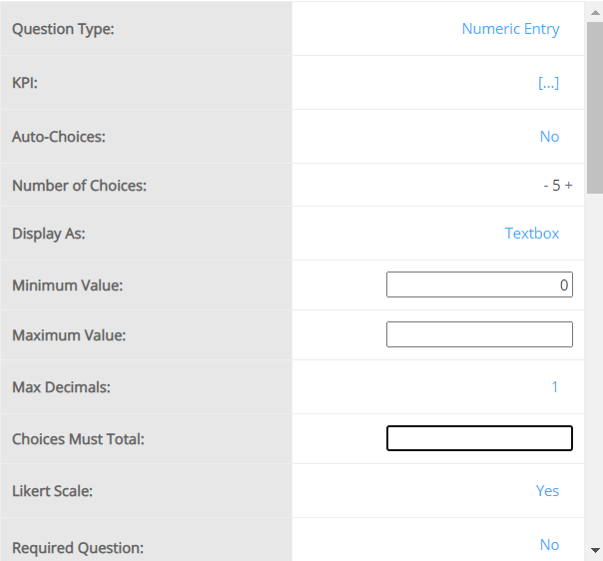The height and width of the screenshot is (561, 603).
Task: Click the Number of Choices label
Action: pyautogui.click(x=79, y=186)
